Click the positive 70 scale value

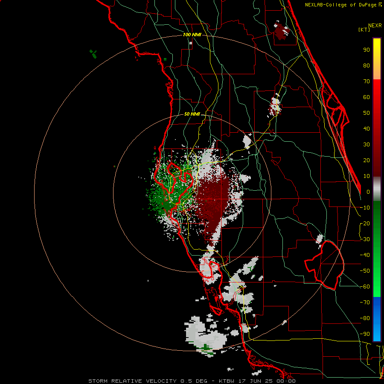tap(367, 81)
